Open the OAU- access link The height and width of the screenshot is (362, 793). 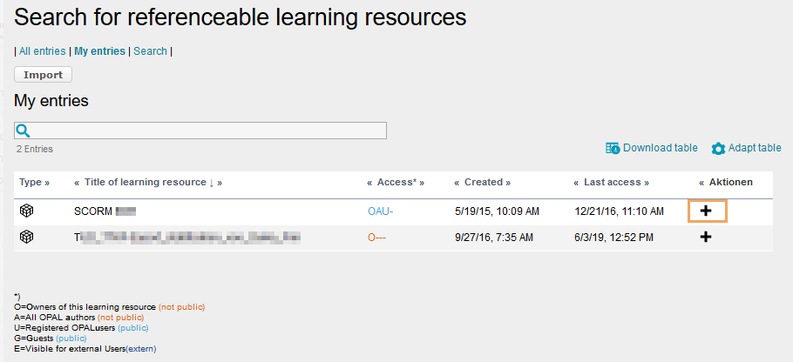tap(381, 211)
